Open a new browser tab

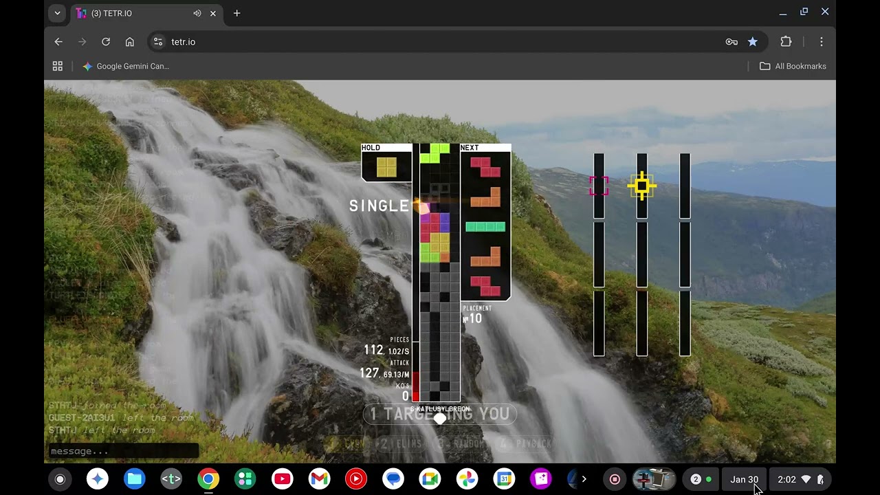[236, 13]
